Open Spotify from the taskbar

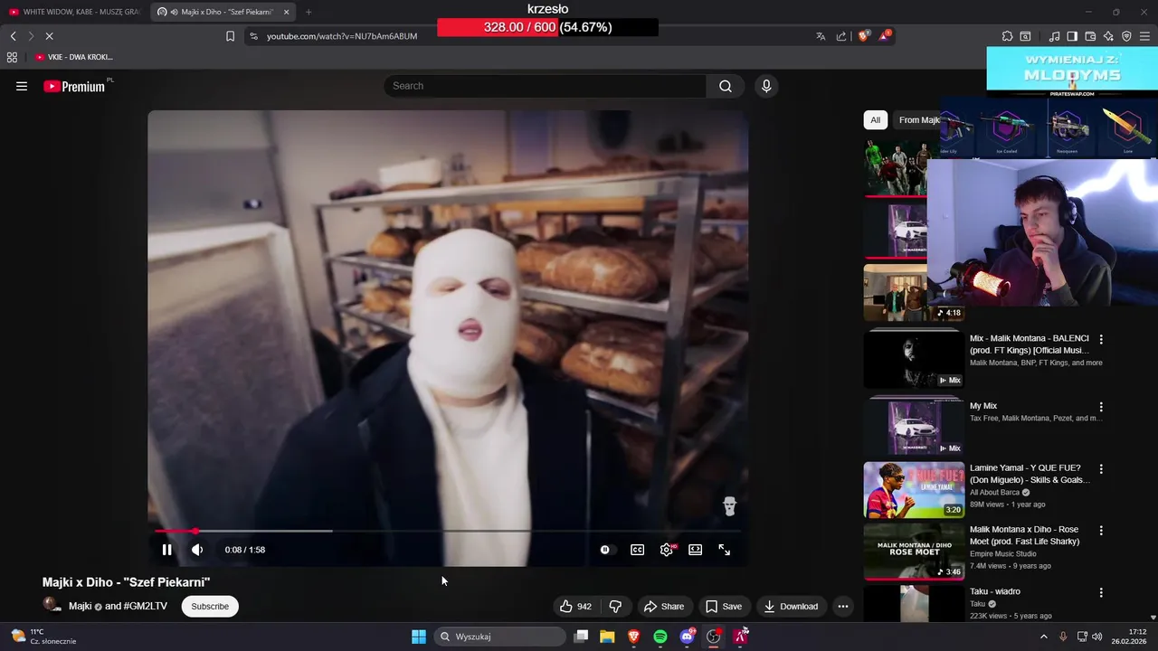[x=660, y=637]
